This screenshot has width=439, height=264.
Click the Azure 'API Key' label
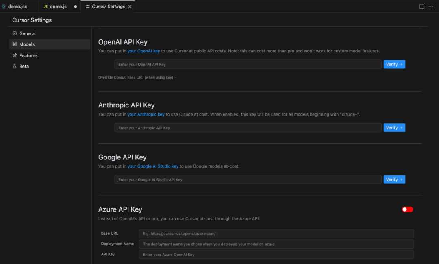108,254
